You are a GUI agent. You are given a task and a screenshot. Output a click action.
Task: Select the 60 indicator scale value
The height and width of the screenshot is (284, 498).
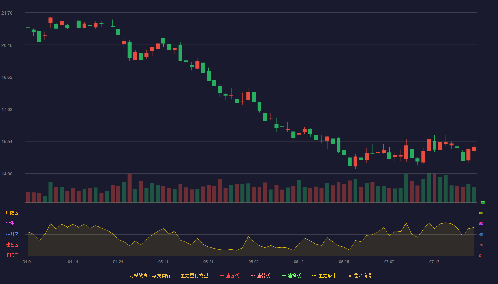coord(481,224)
